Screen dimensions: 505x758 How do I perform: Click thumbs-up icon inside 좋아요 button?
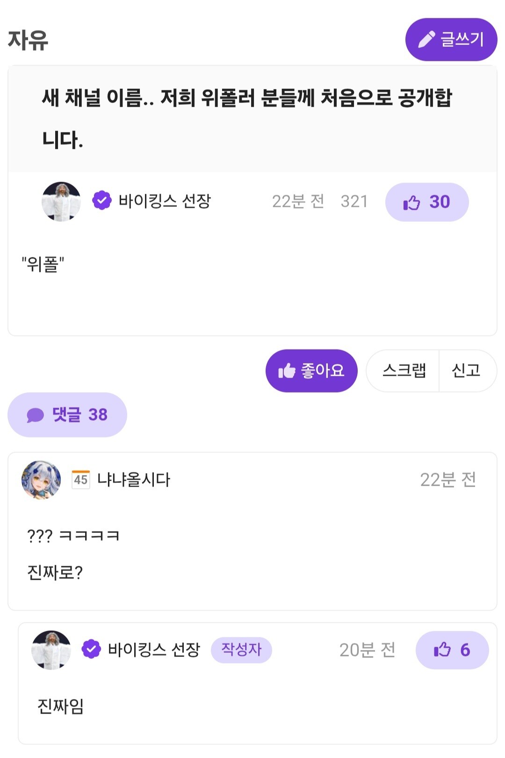(287, 371)
